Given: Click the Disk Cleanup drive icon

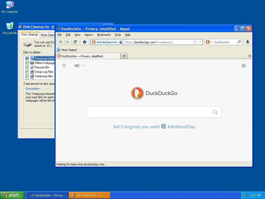Looking at the screenshot, I should 27,44.
